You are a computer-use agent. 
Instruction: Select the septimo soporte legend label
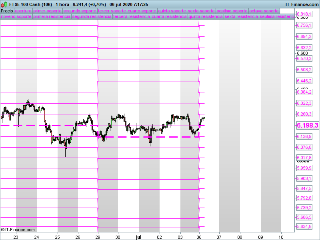[232, 11]
